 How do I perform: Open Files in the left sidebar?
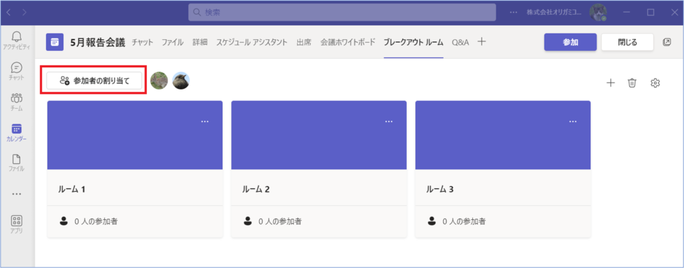click(x=17, y=162)
